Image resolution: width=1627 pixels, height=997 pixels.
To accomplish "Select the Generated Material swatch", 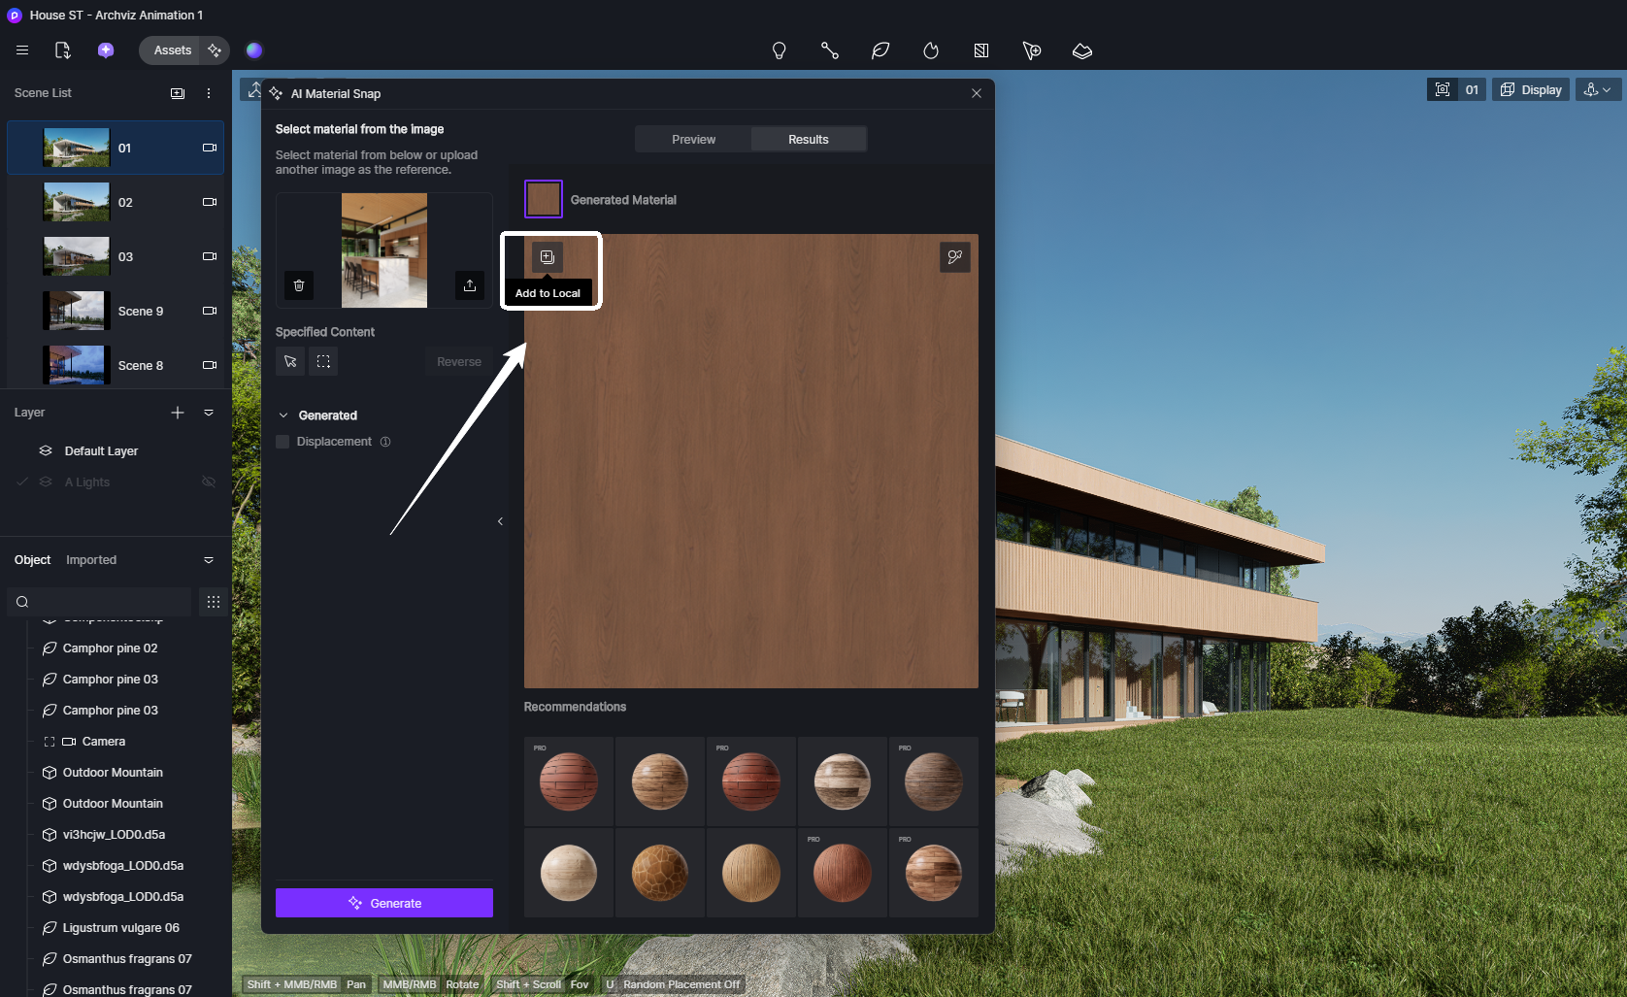I will click(544, 199).
